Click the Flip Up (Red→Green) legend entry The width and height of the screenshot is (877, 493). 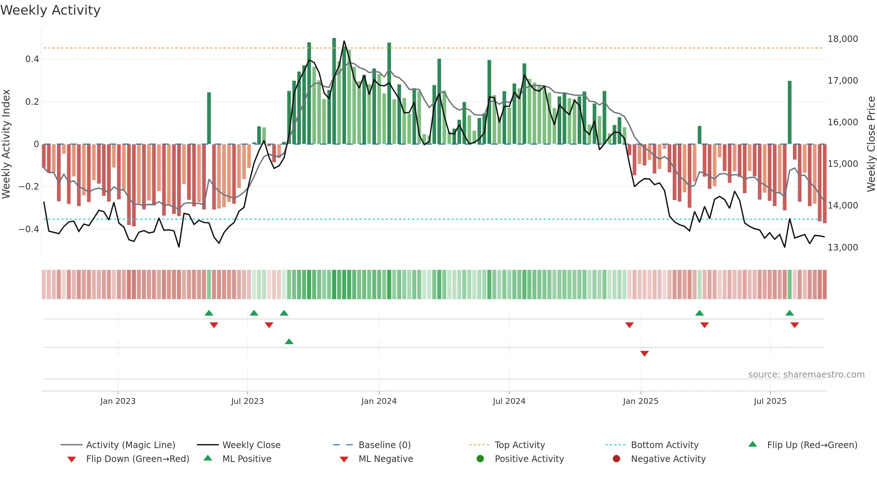803,445
